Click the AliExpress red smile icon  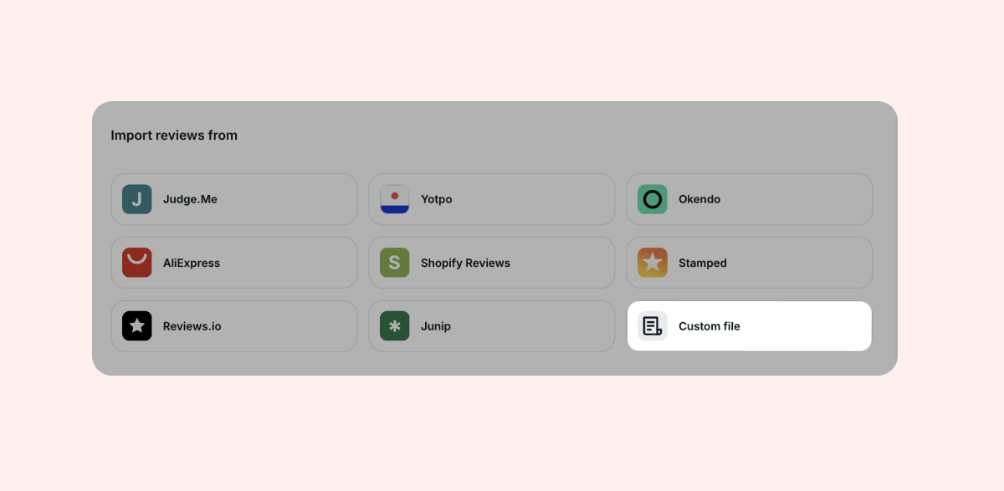(x=137, y=263)
